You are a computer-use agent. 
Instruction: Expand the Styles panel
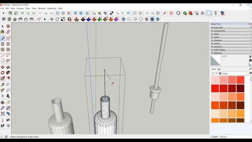231,34
